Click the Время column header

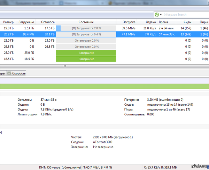coord(163,22)
